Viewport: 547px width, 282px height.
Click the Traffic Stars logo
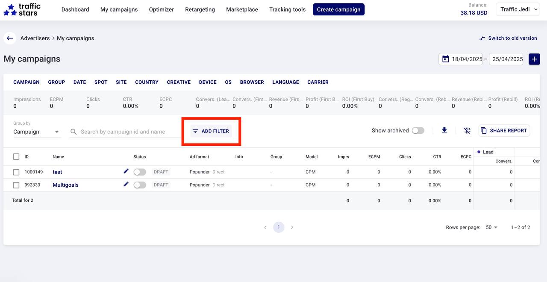coord(22,9)
